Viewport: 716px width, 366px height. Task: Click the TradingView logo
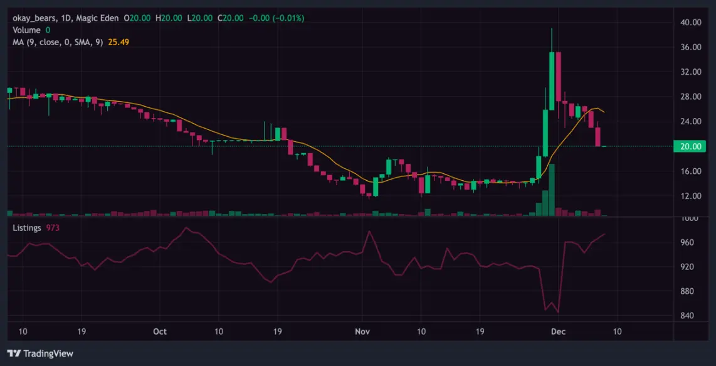(x=40, y=353)
